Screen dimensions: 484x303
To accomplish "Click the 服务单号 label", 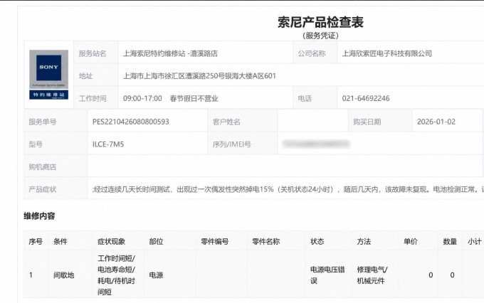I will pyautogui.click(x=42, y=122).
